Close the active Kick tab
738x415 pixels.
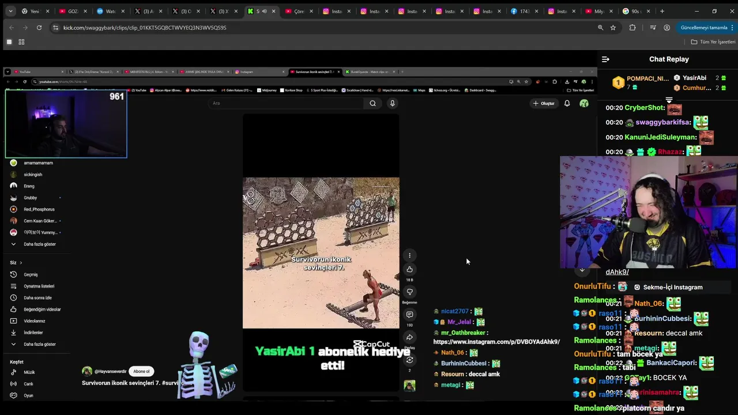pos(274,11)
